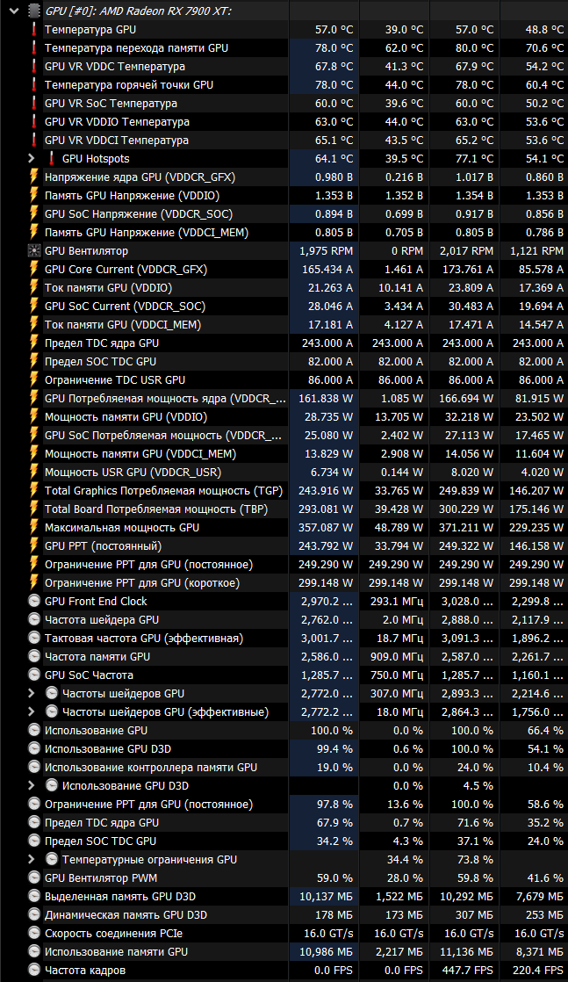Click gauge icon of Использование GPU
The image size is (568, 982).
tap(34, 730)
